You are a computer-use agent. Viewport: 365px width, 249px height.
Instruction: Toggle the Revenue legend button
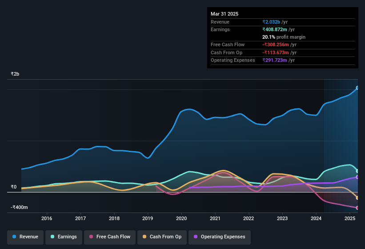[25, 237]
